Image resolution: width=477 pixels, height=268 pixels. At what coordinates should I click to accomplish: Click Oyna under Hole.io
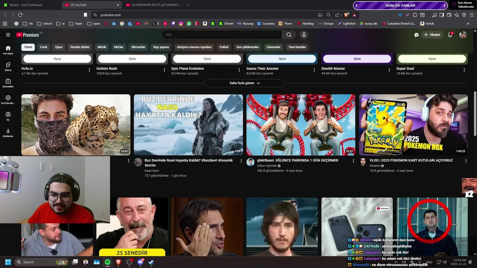(57, 59)
